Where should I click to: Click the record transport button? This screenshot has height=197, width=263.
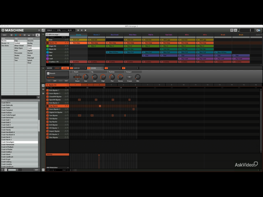coord(85,30)
